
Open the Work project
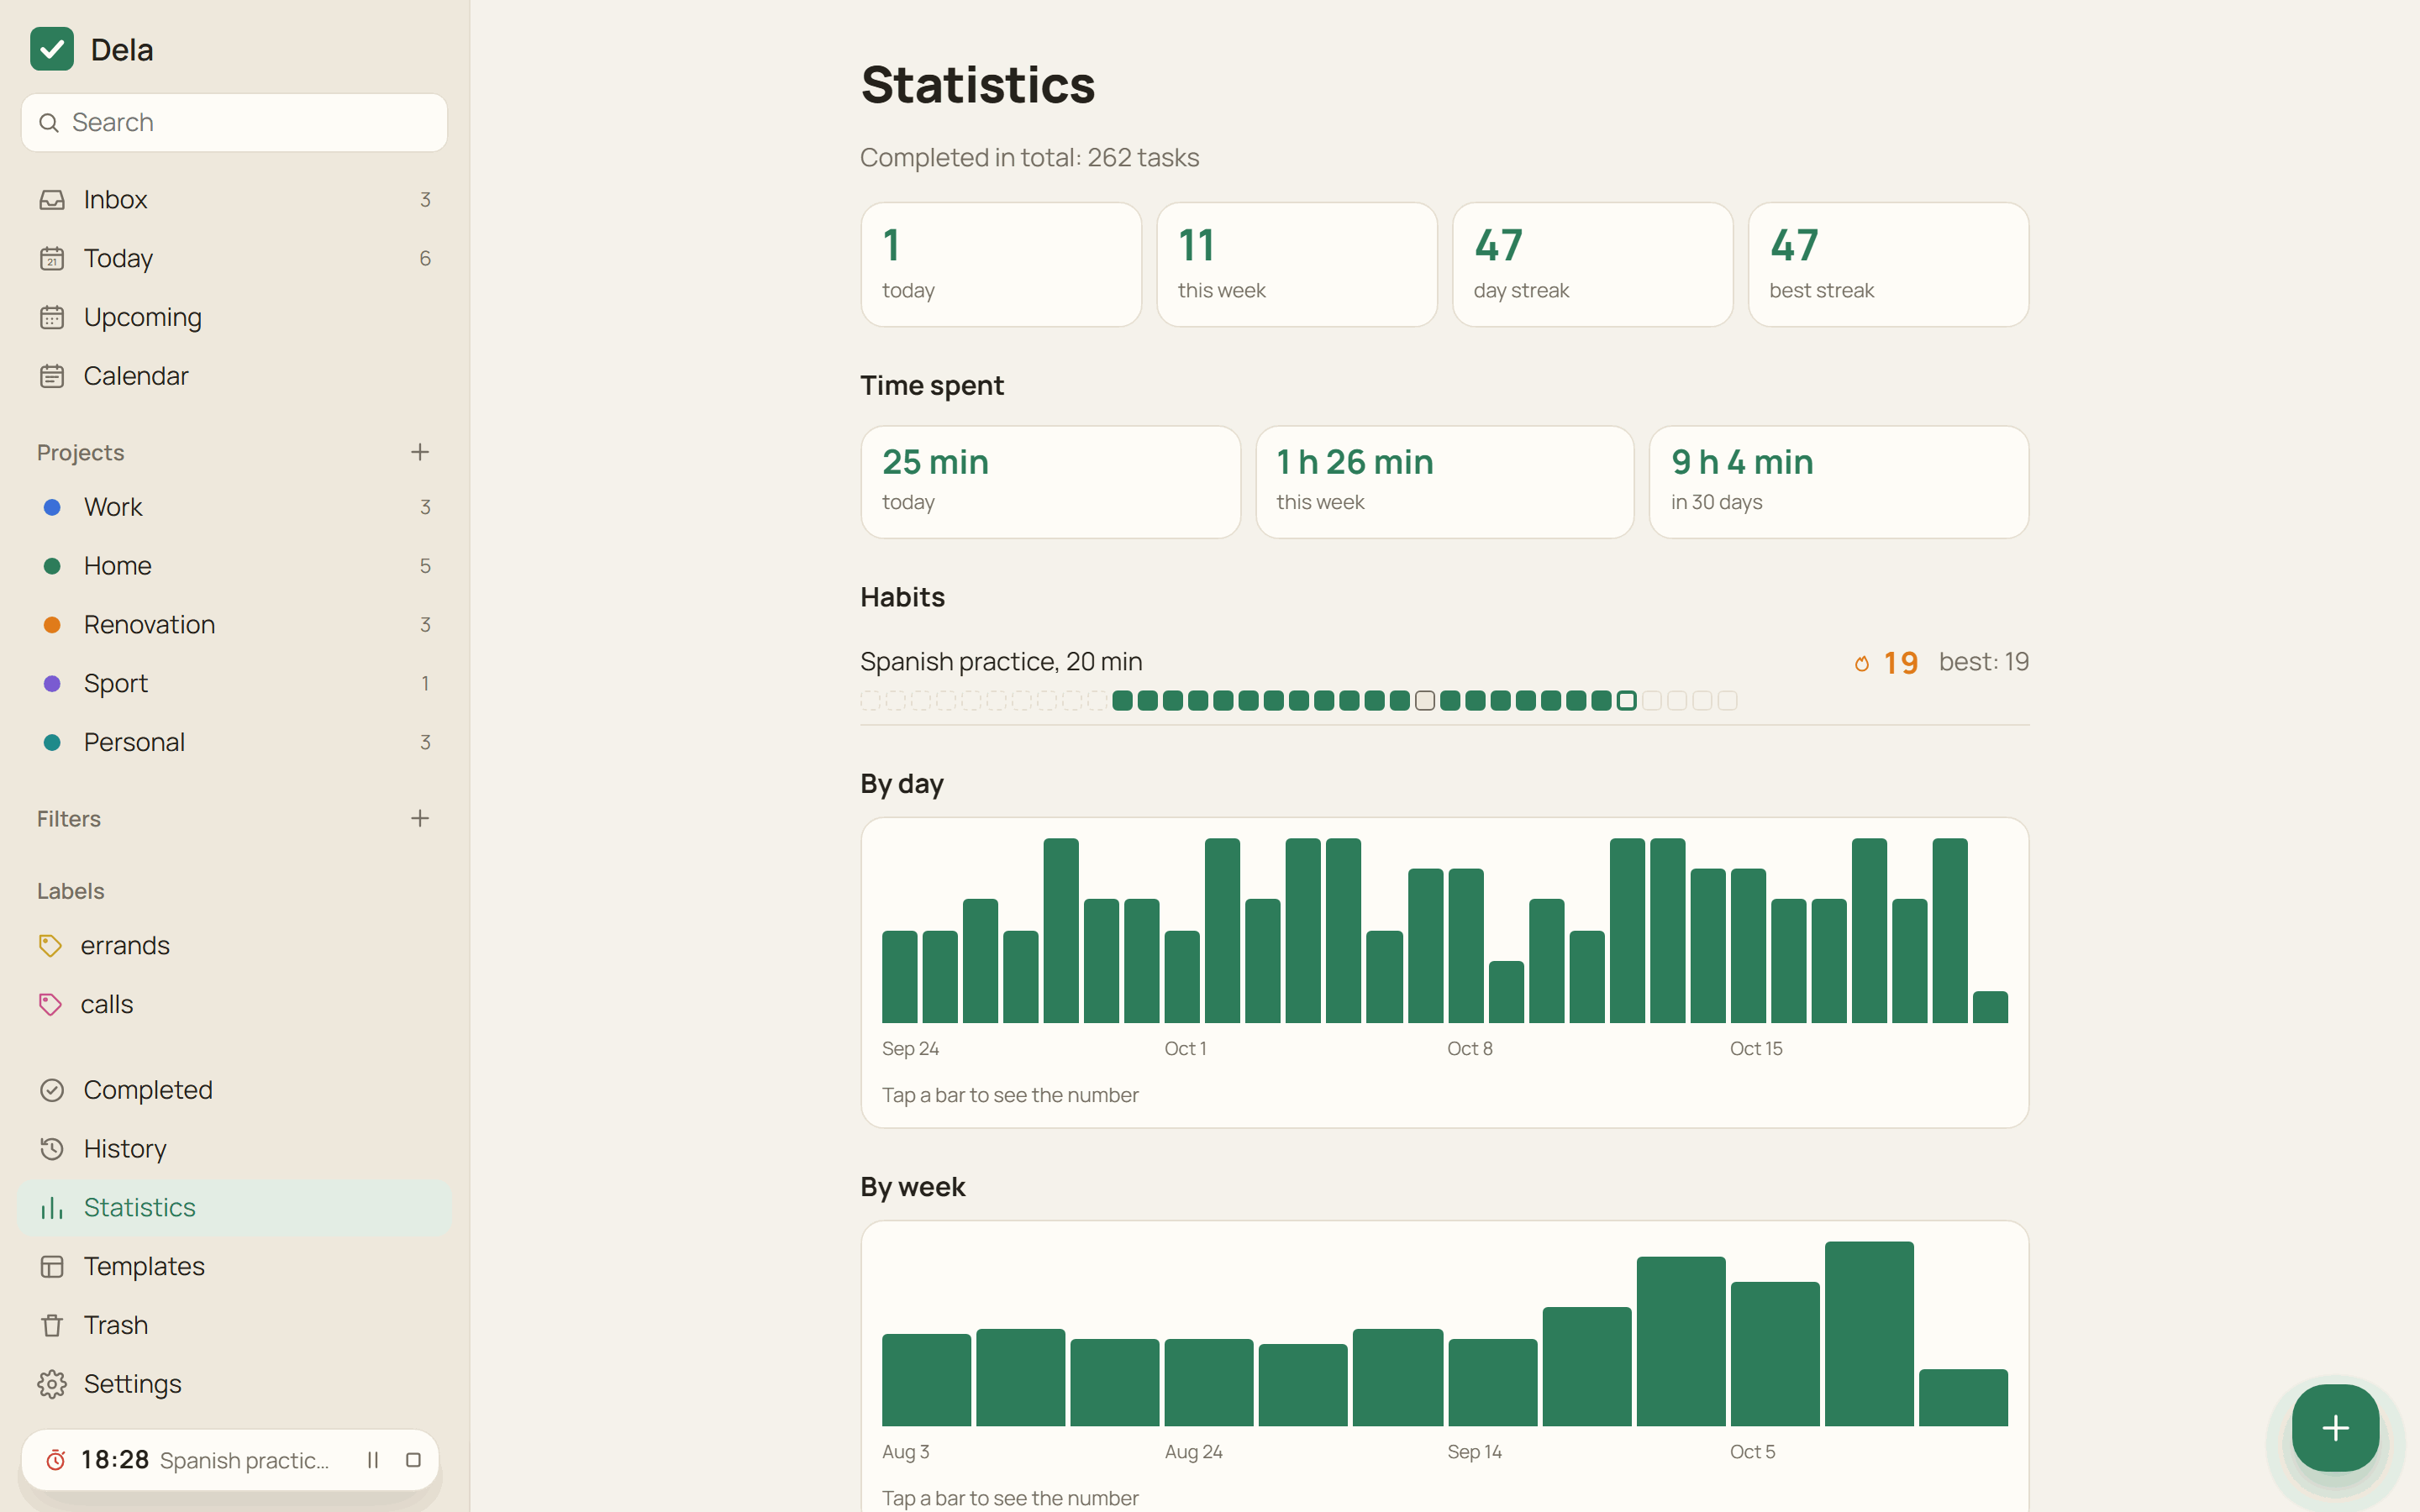pyautogui.click(x=234, y=507)
